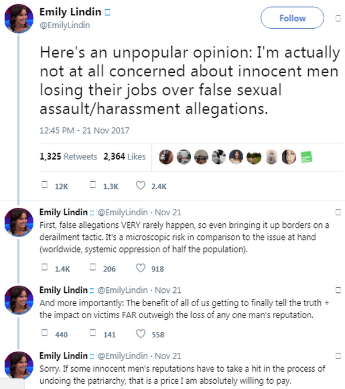The width and height of the screenshot is (345, 389).
Task: Click the green liker avatar at row end
Action: pyautogui.click(x=308, y=157)
